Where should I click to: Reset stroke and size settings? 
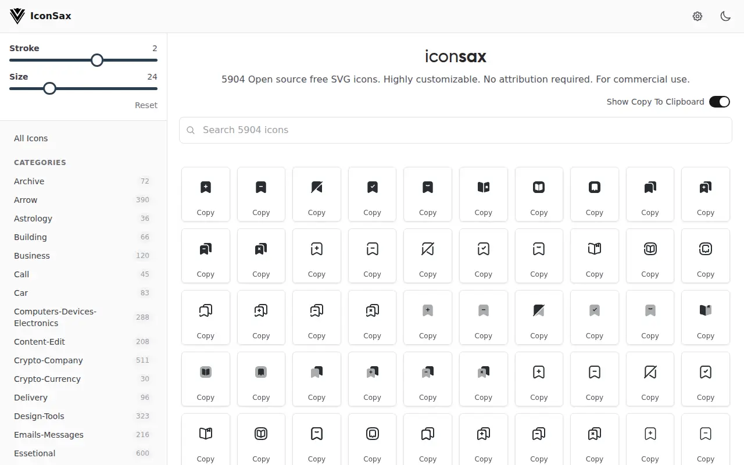[x=146, y=105]
